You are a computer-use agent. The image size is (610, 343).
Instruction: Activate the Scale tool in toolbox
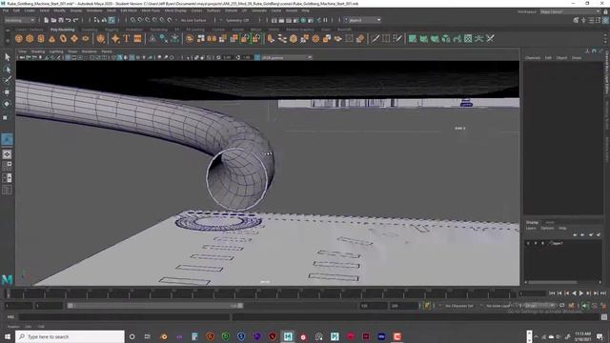click(7, 117)
